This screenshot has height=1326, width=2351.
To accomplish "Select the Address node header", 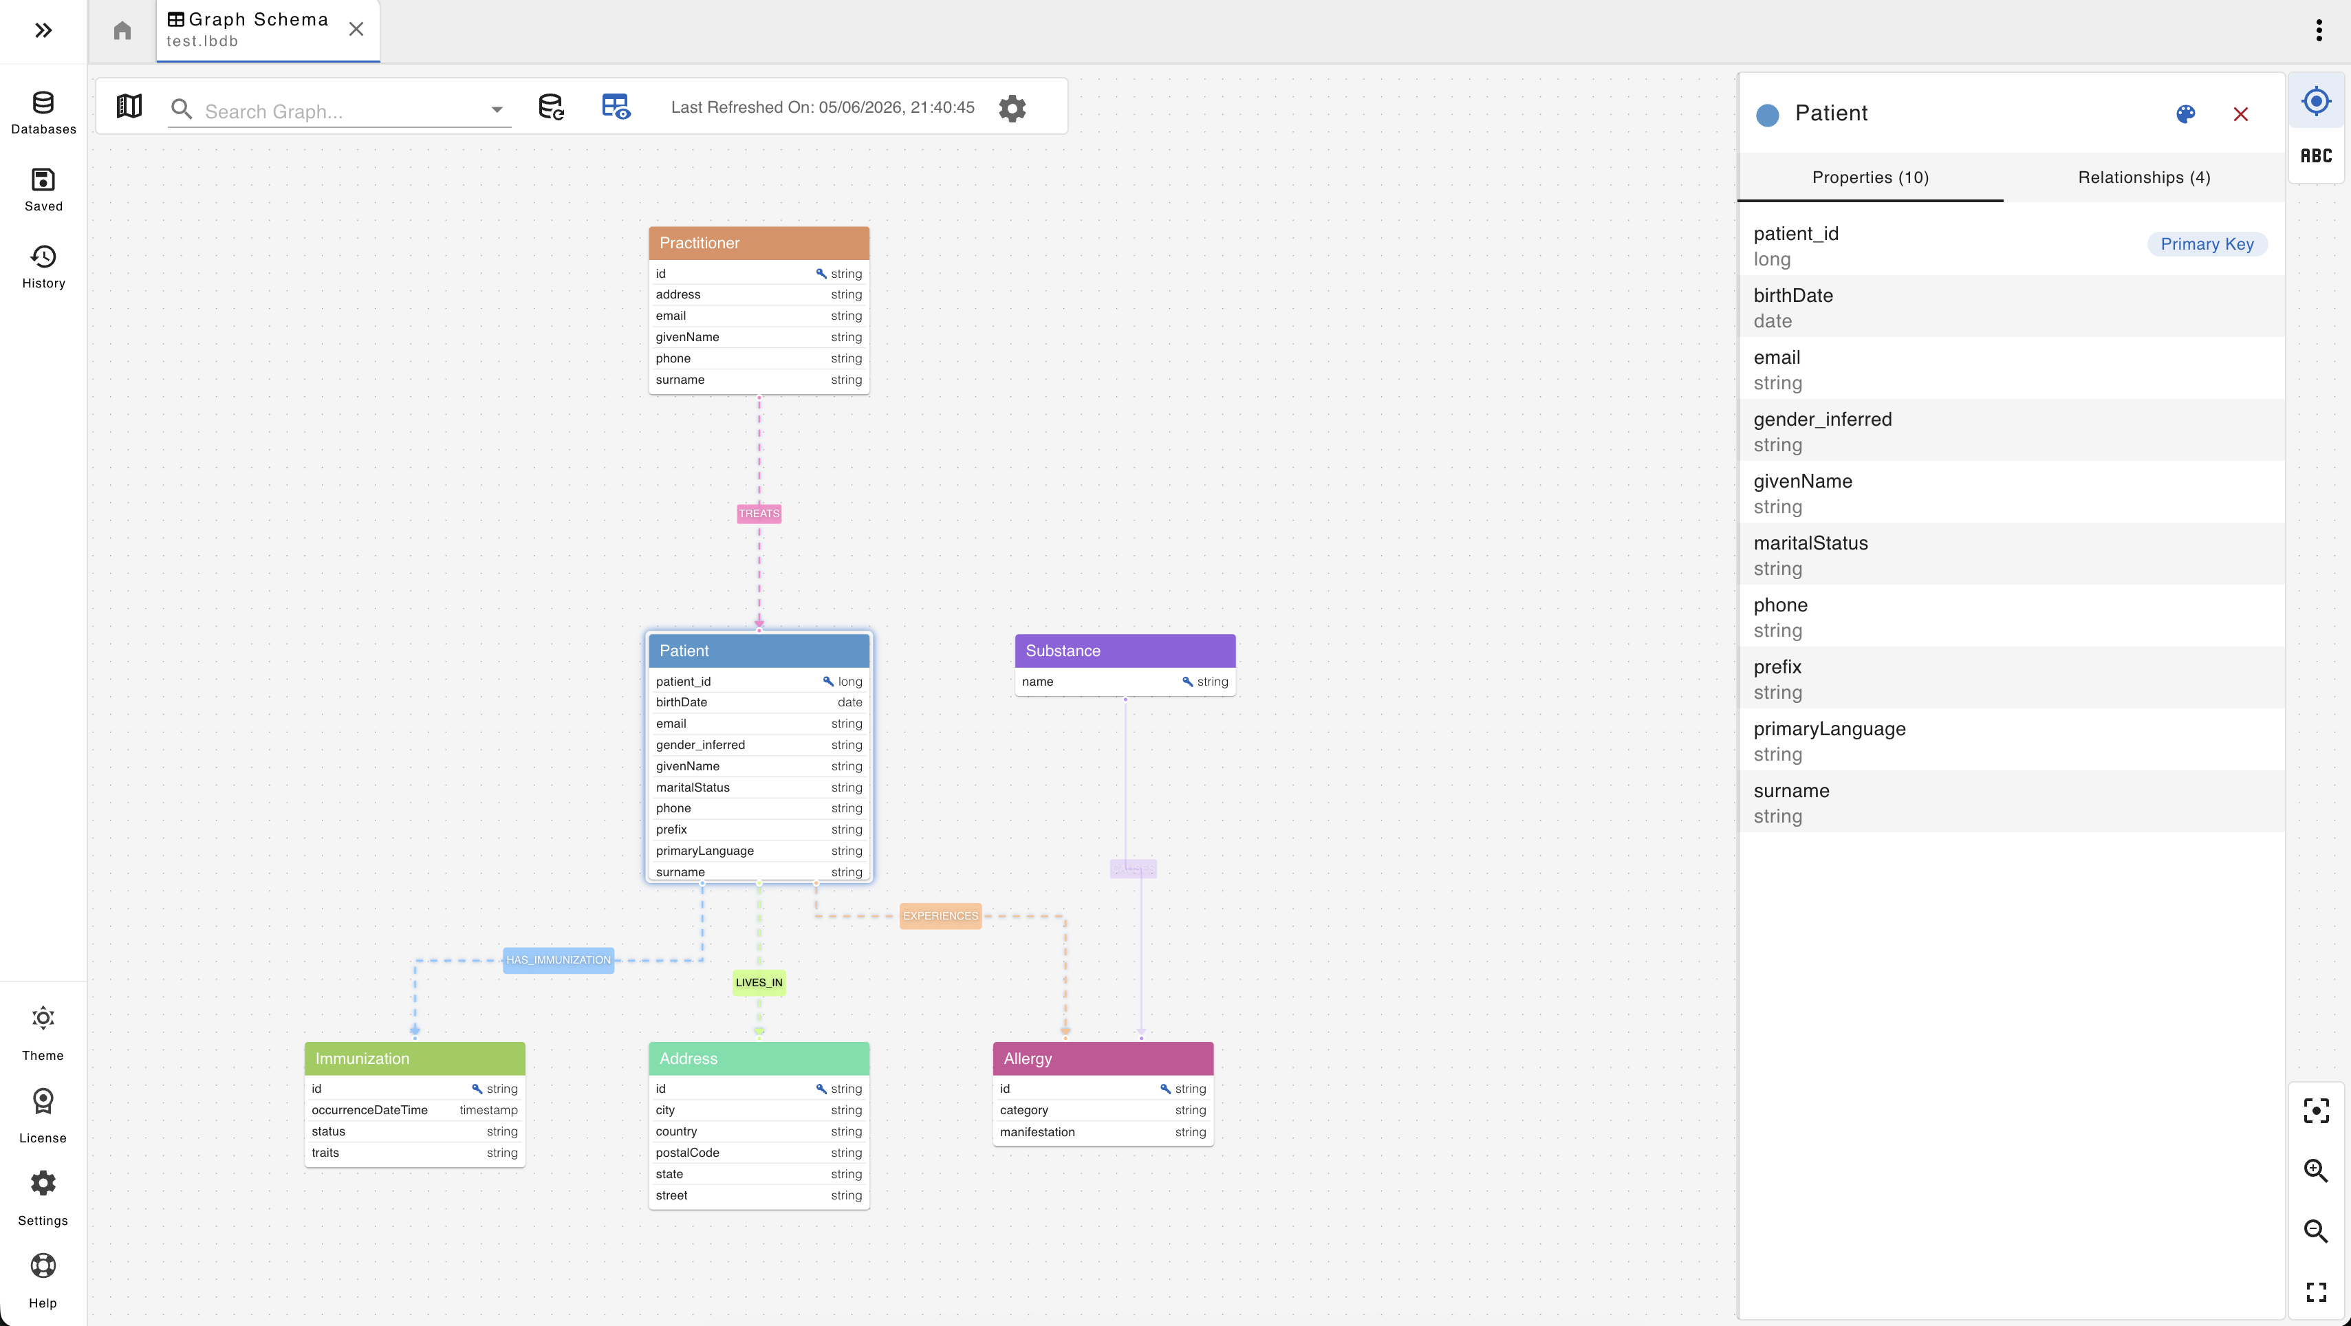I will click(x=759, y=1058).
